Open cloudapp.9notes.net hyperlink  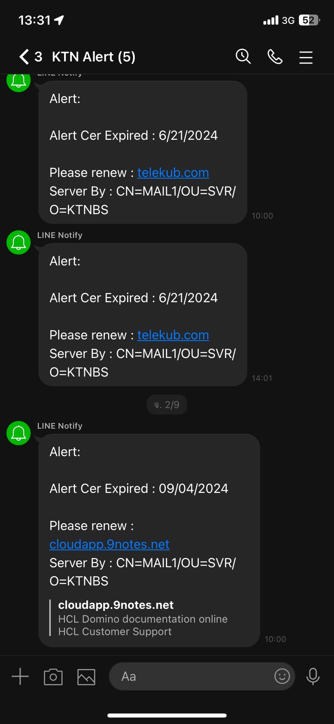(x=109, y=544)
